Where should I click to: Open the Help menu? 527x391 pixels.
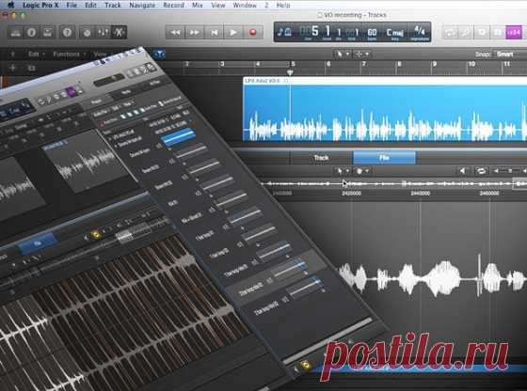(283, 5)
